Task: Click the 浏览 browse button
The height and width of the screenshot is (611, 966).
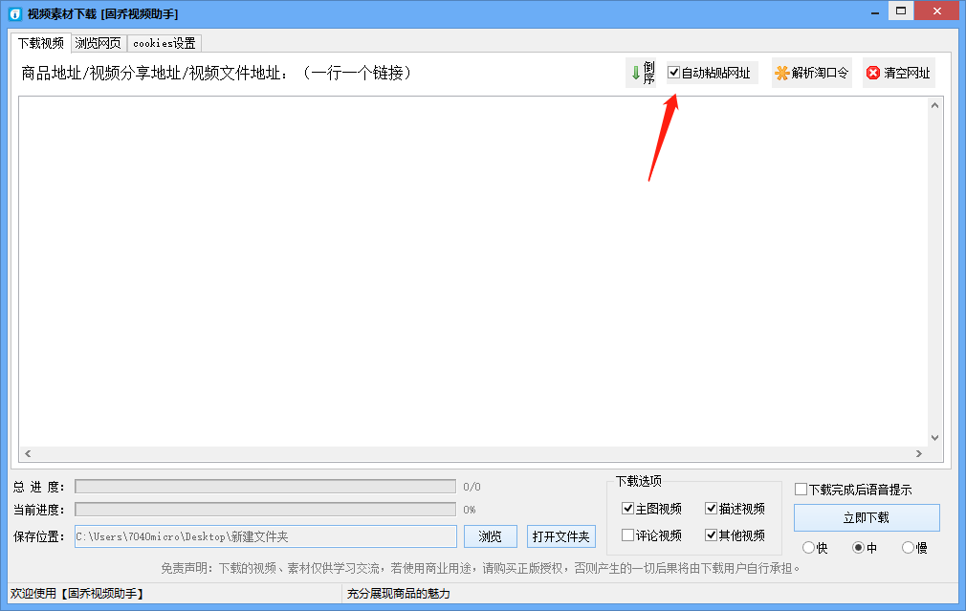Action: click(x=490, y=536)
